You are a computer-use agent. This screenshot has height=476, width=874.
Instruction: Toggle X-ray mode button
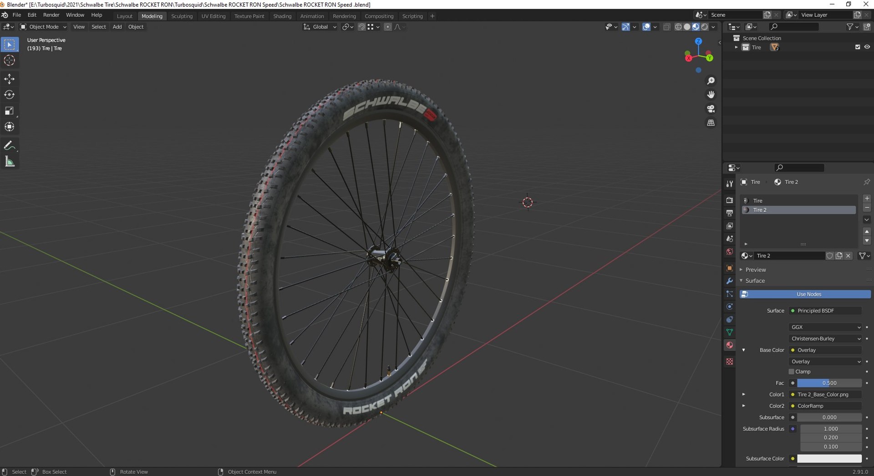pyautogui.click(x=666, y=27)
